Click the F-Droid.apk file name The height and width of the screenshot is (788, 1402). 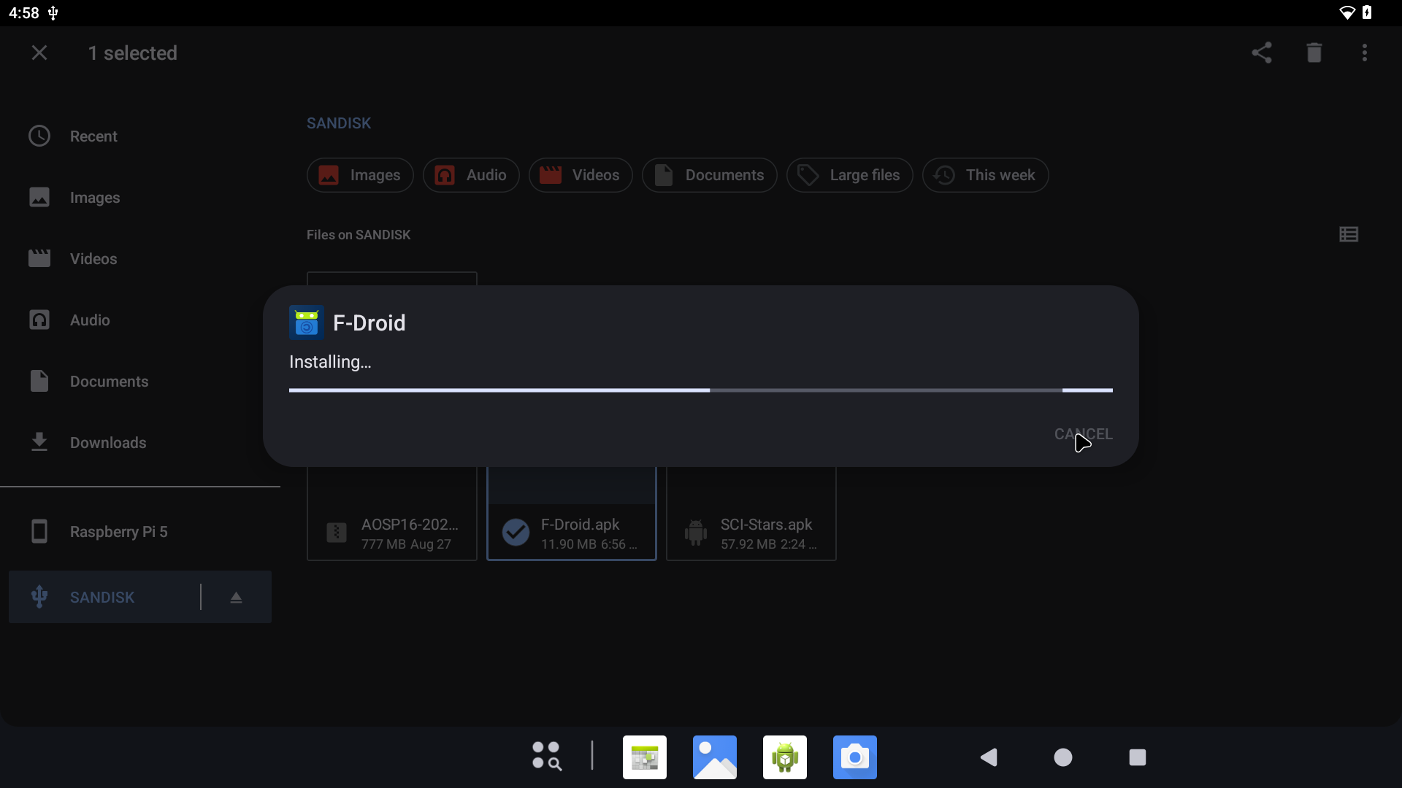click(x=580, y=525)
